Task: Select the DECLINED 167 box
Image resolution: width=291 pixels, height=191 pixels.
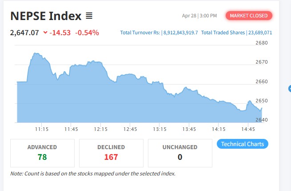Action: (x=111, y=153)
